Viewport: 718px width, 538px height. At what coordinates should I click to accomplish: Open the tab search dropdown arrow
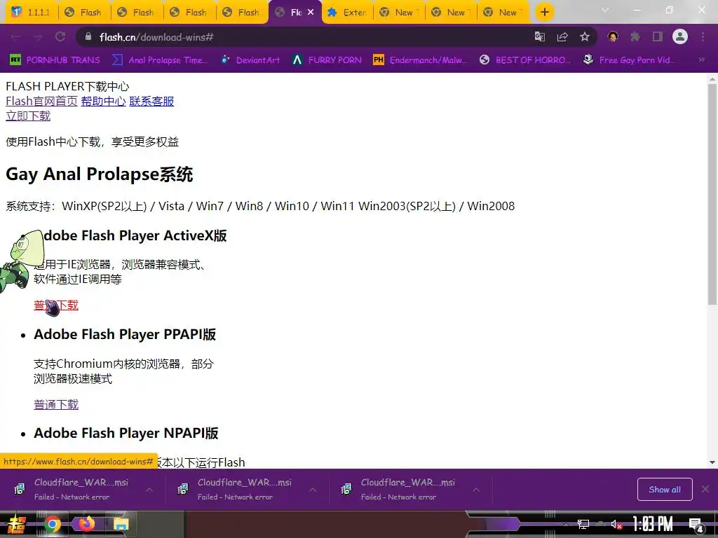(x=605, y=10)
